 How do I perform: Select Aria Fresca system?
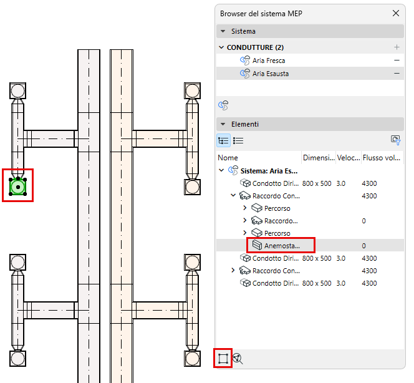[310, 61]
